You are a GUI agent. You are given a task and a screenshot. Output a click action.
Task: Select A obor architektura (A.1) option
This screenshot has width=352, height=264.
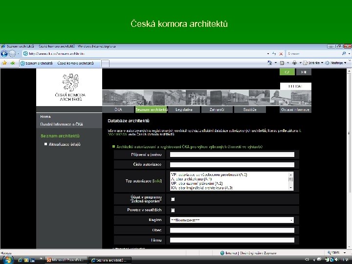(191, 179)
